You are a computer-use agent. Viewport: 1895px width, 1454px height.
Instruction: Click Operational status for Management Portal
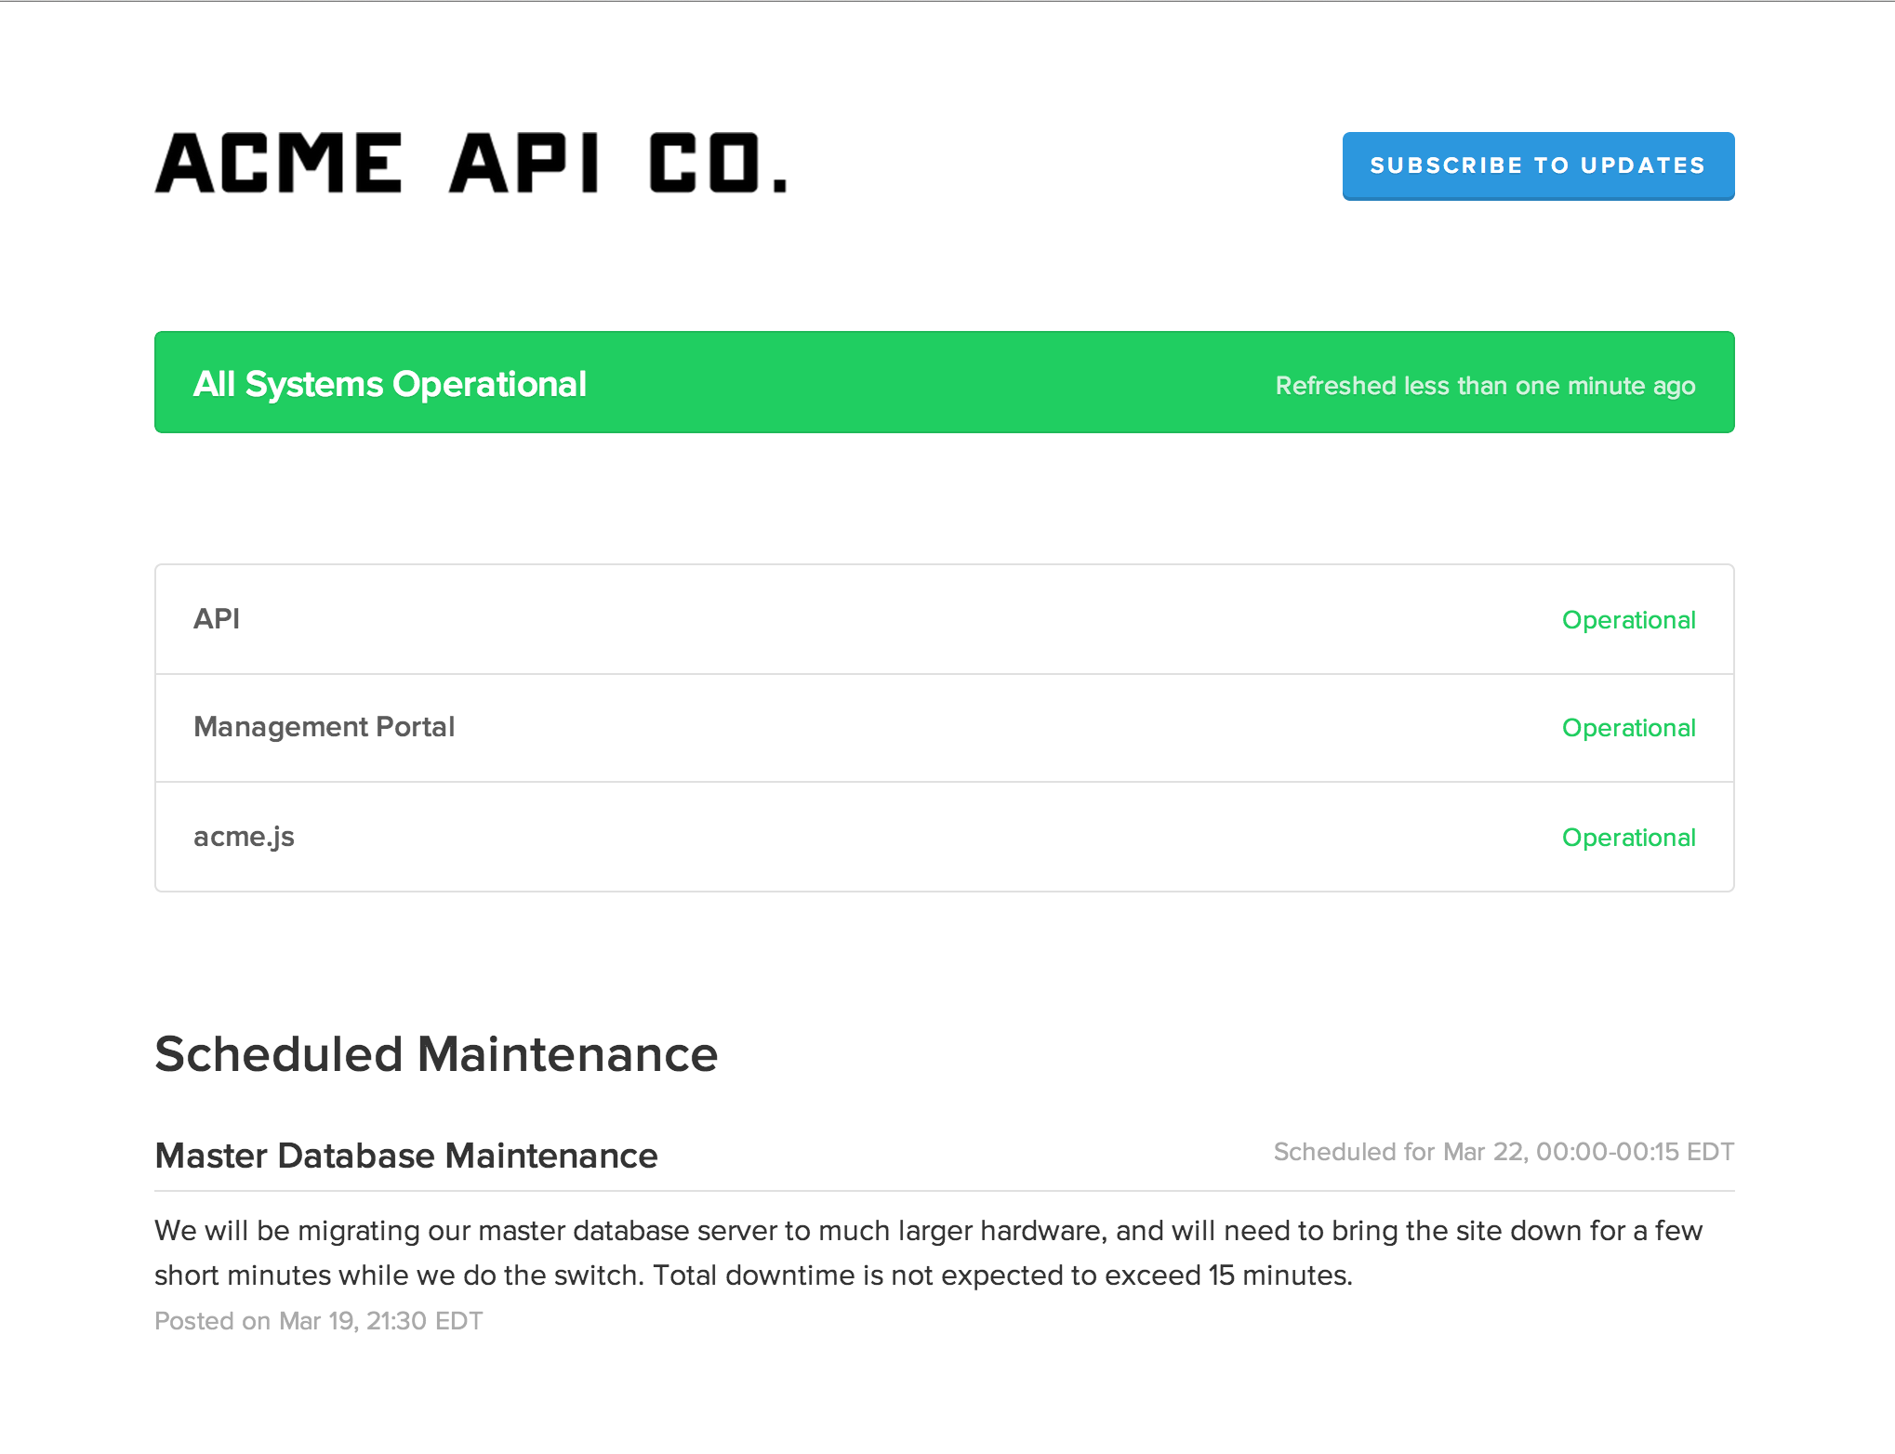point(1628,728)
